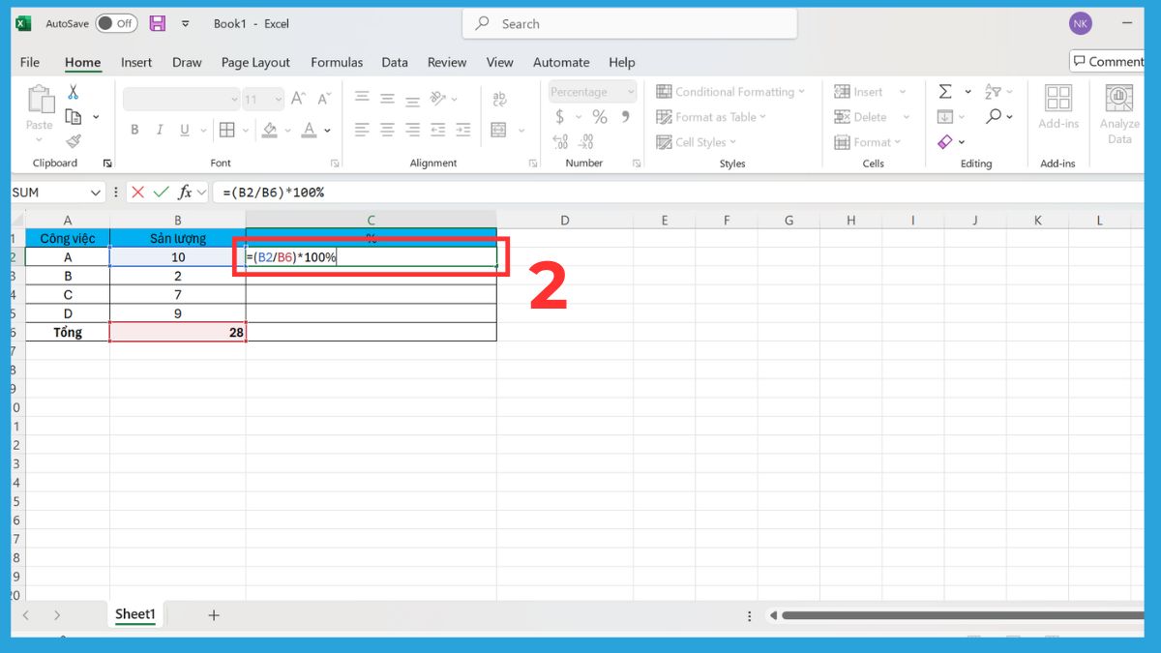Select the Comma style icon
This screenshot has width=1161, height=653.
[x=626, y=116]
